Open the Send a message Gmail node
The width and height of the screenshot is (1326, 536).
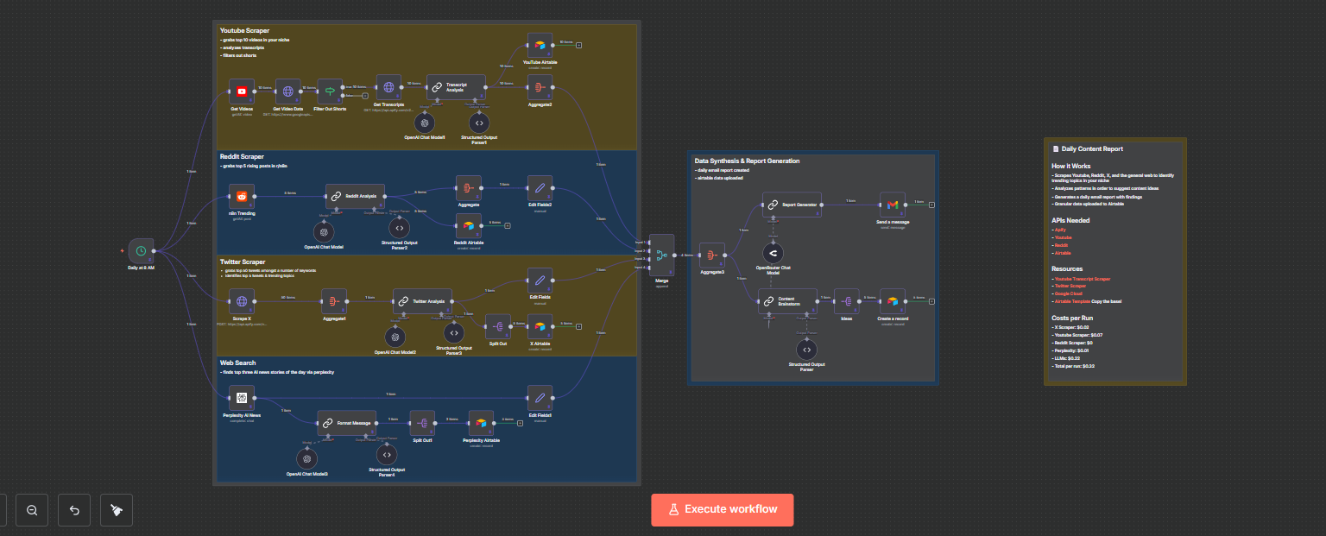893,205
